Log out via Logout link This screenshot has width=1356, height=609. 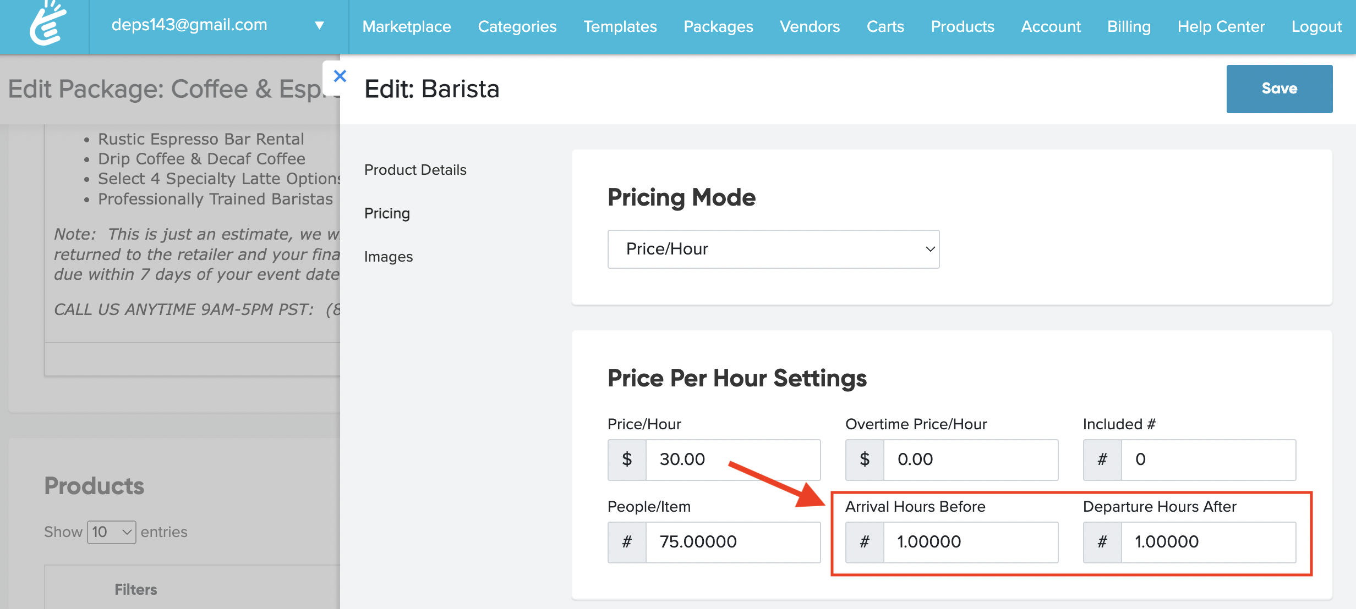click(x=1316, y=26)
